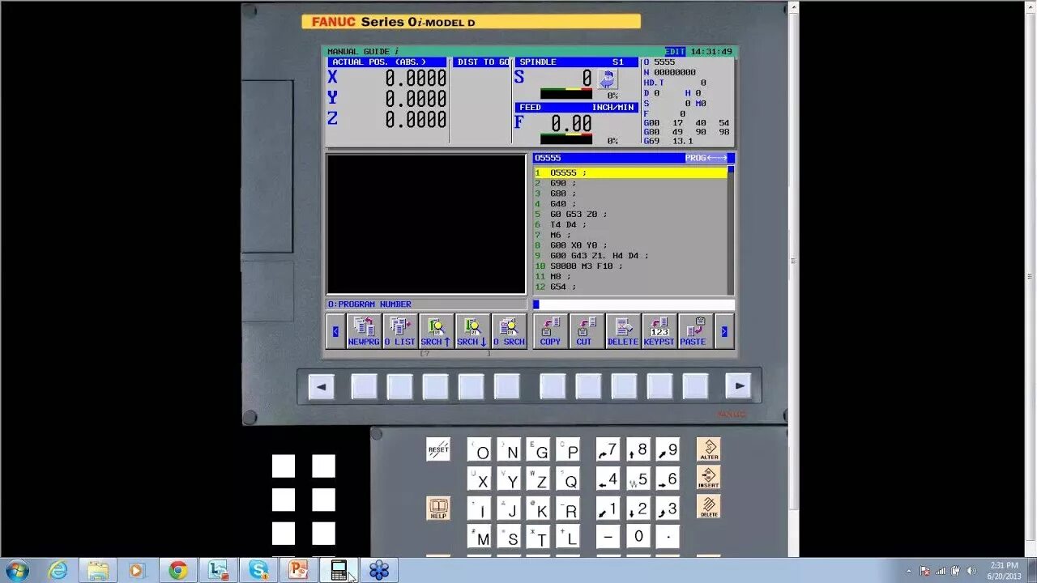This screenshot has height=583, width=1037.
Task: Open HELP from the MDI panel
Action: click(438, 508)
